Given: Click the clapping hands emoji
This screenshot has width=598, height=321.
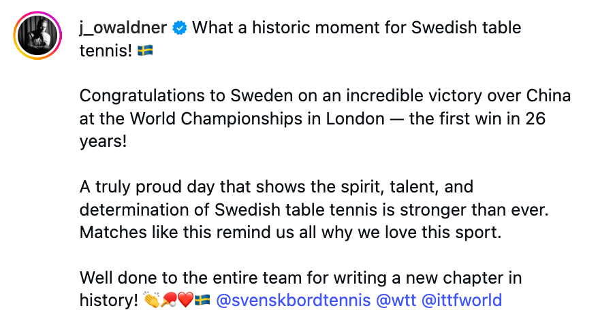Looking at the screenshot, I should (x=151, y=300).
